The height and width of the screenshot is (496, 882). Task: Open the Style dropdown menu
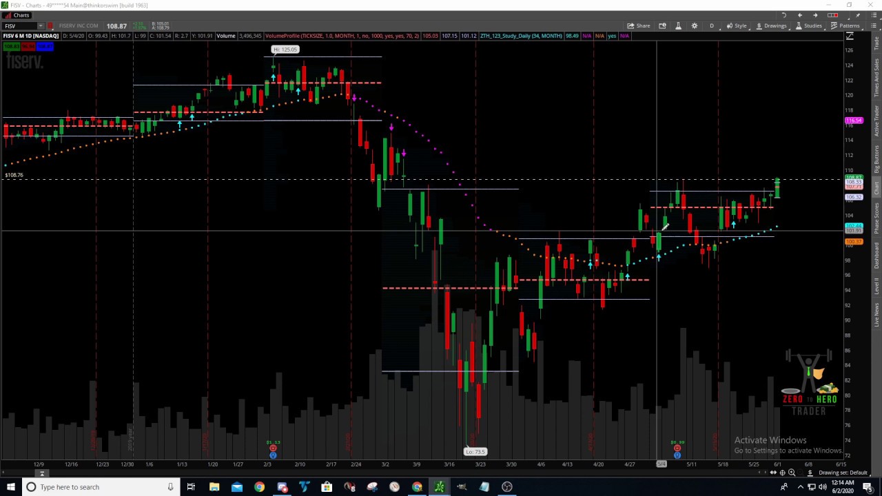[x=737, y=25]
